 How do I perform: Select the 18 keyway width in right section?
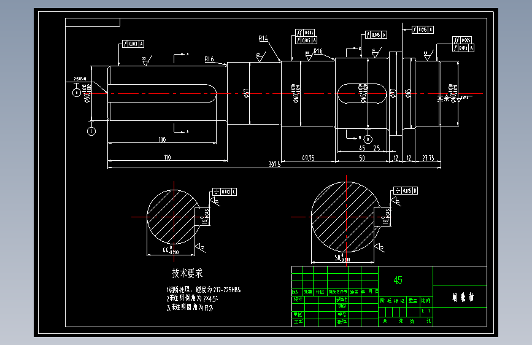point(387,217)
